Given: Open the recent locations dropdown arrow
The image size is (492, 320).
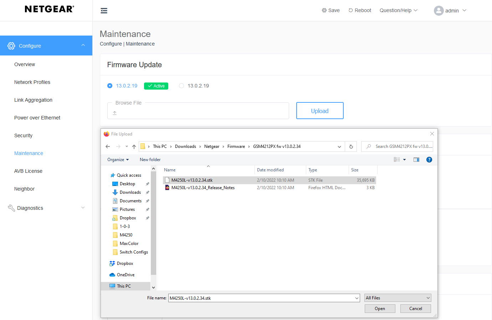Looking at the screenshot, I should tap(127, 146).
